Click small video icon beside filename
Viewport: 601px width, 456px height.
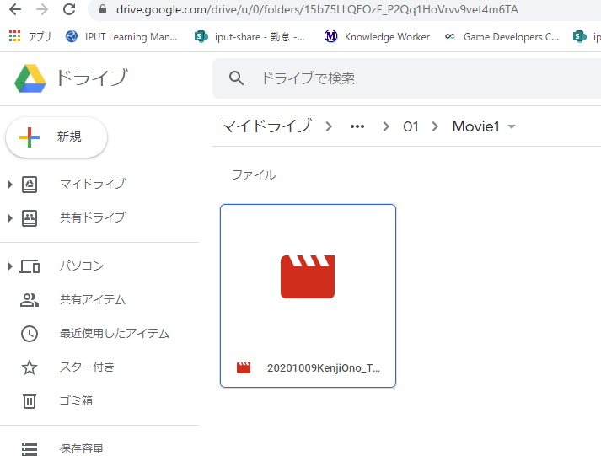click(244, 367)
